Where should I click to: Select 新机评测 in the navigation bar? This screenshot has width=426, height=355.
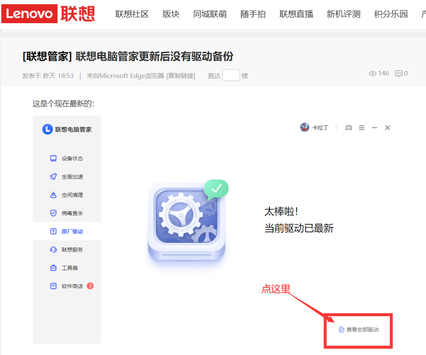[x=343, y=14]
